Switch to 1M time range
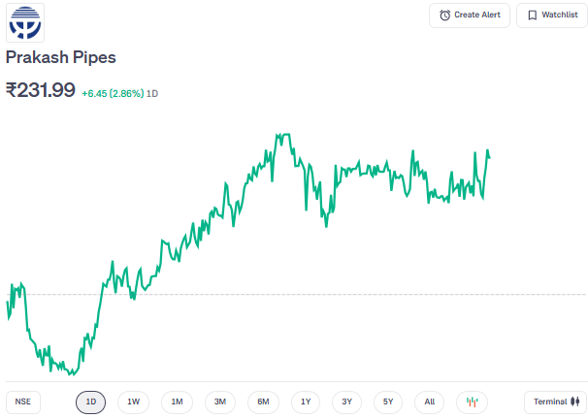588x418 pixels. pos(177,402)
